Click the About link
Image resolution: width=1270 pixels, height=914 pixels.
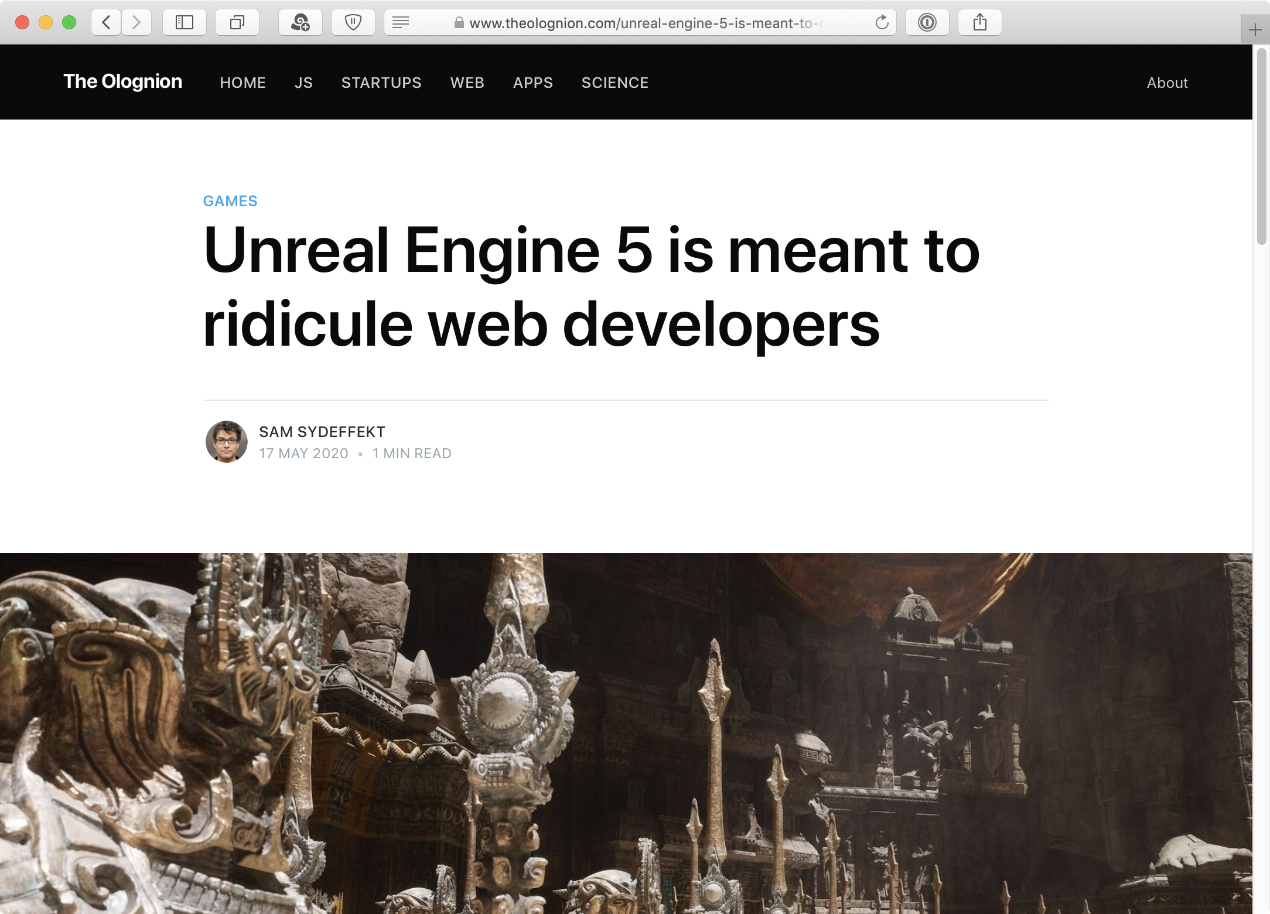tap(1167, 83)
